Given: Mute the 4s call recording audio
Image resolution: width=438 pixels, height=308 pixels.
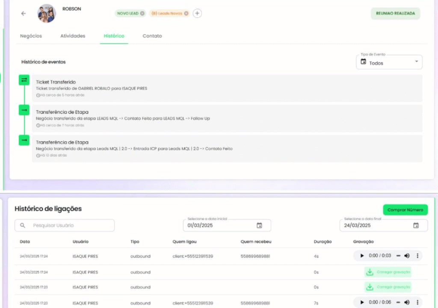Looking at the screenshot, I should [x=407, y=256].
